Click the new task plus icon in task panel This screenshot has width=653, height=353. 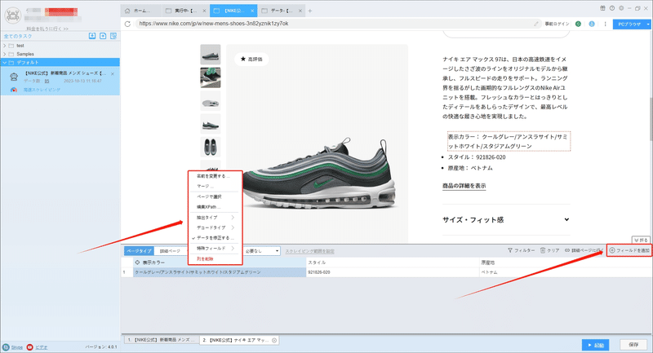click(x=103, y=36)
